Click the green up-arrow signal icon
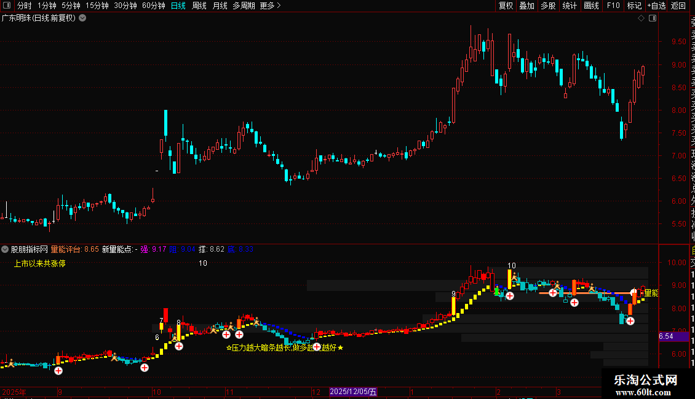This screenshot has height=399, width=695. [498, 290]
